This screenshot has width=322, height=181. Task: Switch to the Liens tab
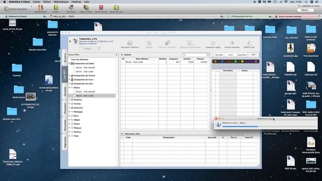pyautogui.click(x=230, y=55)
